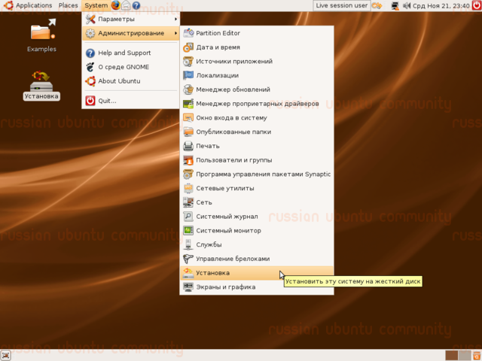
Task: Expand the Параметры submenu
Action: tap(131, 19)
